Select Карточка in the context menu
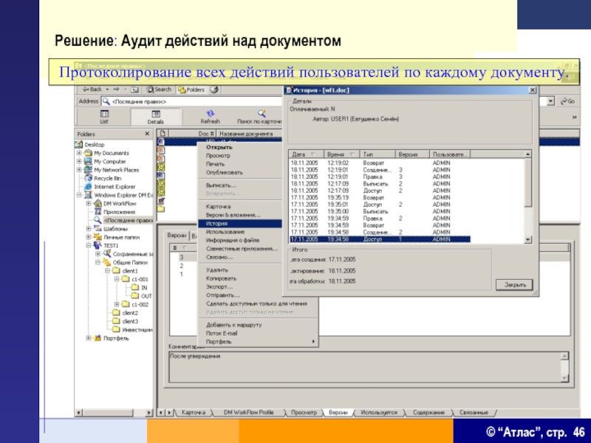Viewport: 591px width, 443px height. click(218, 207)
